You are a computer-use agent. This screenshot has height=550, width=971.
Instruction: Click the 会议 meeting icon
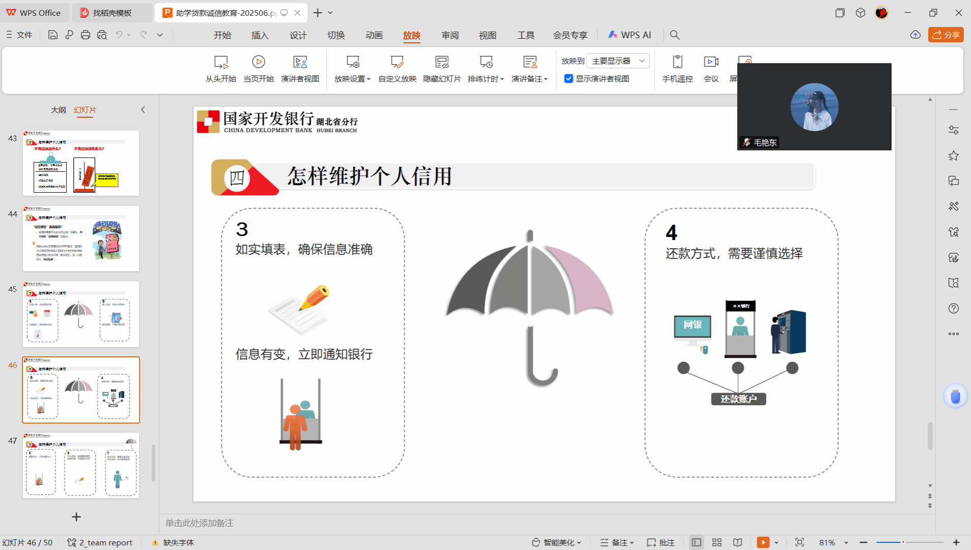coord(711,63)
